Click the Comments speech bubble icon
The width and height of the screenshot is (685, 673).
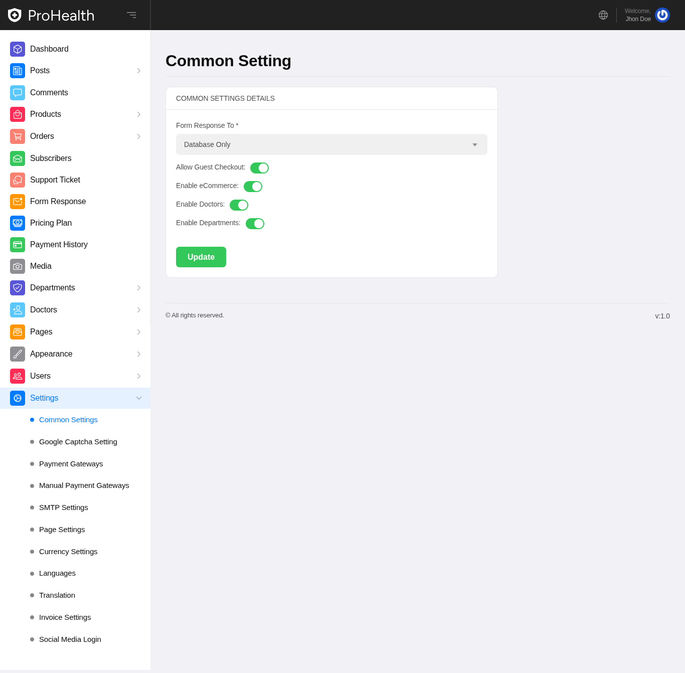click(18, 93)
